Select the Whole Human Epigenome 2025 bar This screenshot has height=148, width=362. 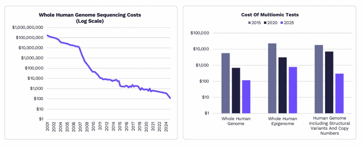coord(293,90)
